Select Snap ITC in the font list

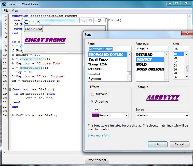107,64
